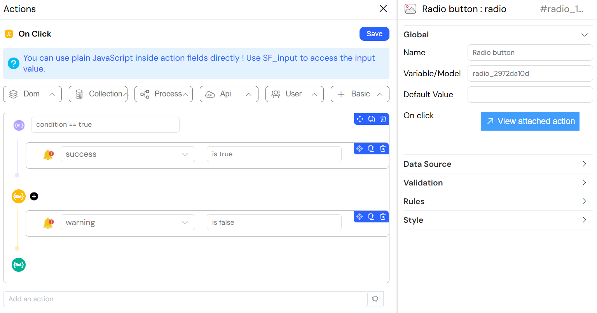This screenshot has width=597, height=313.
Task: Click the Default Value input field
Action: click(x=530, y=94)
